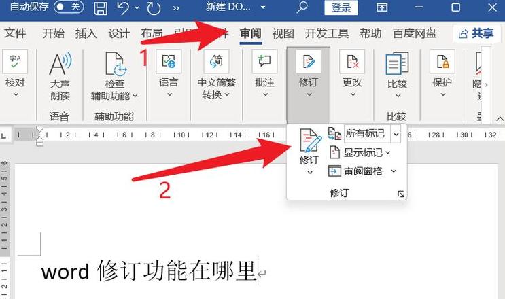Click the 修订 label under the popup group
Viewport: 505px width, 299px height.
[338, 193]
